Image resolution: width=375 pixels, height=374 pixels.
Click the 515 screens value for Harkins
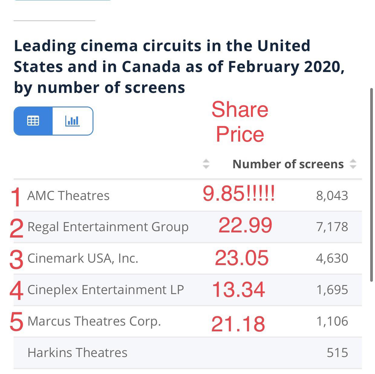(337, 353)
